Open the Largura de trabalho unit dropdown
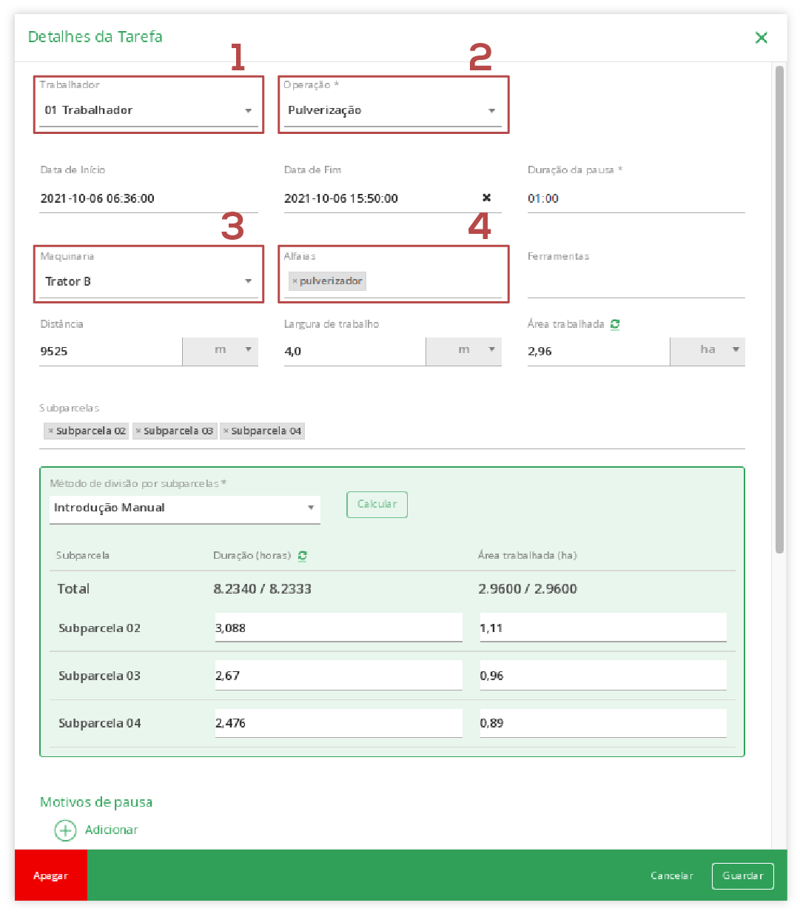800x914 pixels. click(x=464, y=351)
